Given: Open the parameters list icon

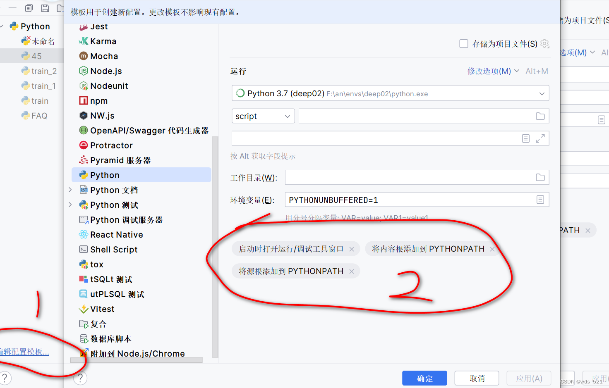Looking at the screenshot, I should pyautogui.click(x=526, y=138).
